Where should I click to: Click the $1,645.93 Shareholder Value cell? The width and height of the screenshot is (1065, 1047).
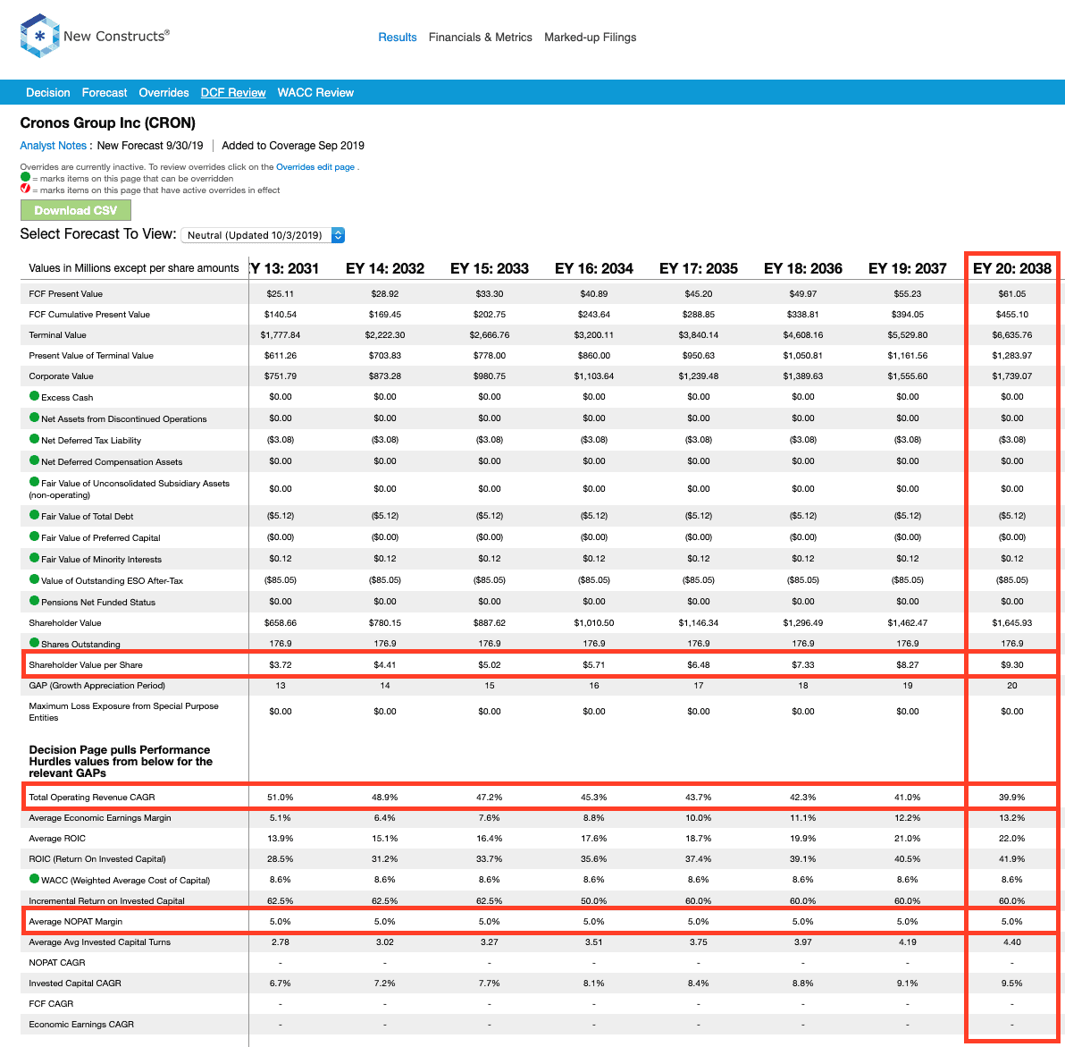pos(1012,623)
